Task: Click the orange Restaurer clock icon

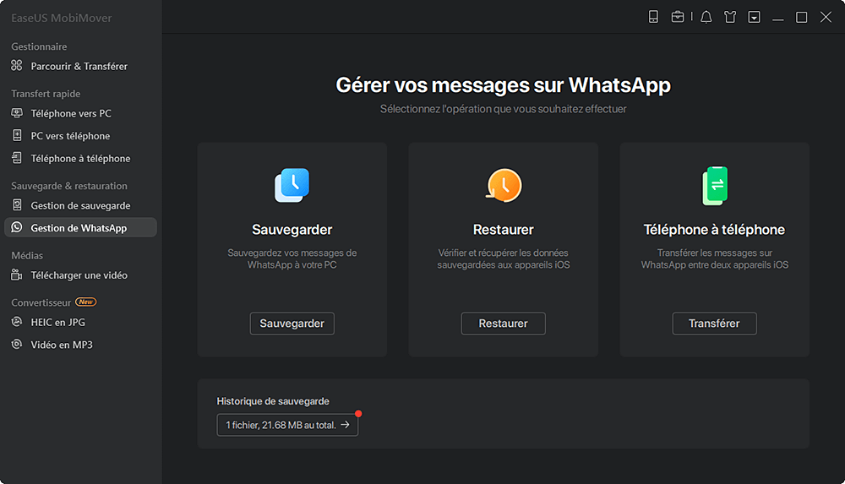Action: pos(504,185)
